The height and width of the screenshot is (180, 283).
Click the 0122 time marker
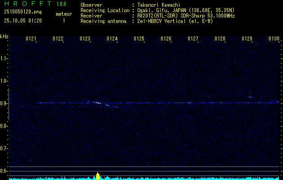(58, 39)
